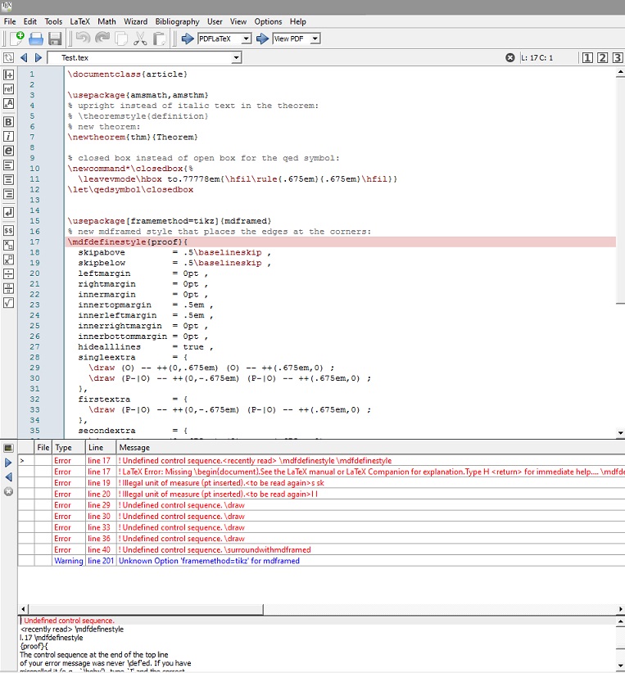Go to next document arrow
The height and width of the screenshot is (673, 625).
pyautogui.click(x=38, y=57)
